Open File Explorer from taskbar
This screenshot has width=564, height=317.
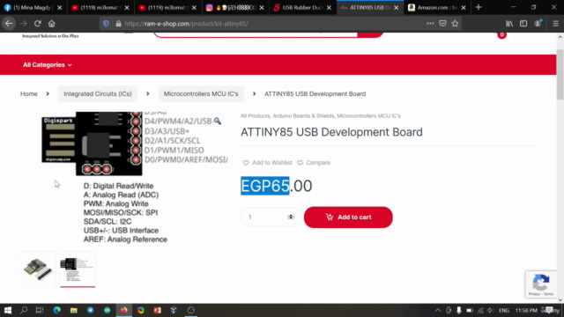coord(74,310)
